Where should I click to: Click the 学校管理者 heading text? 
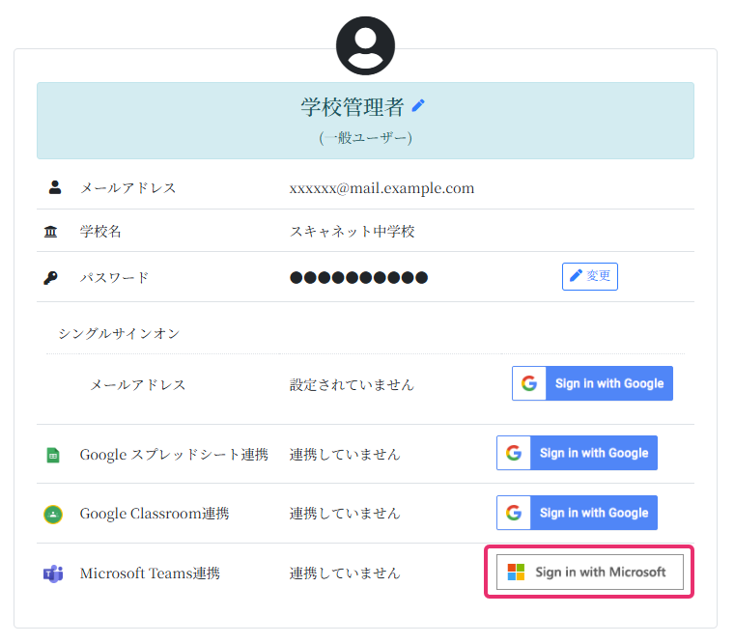coord(352,107)
